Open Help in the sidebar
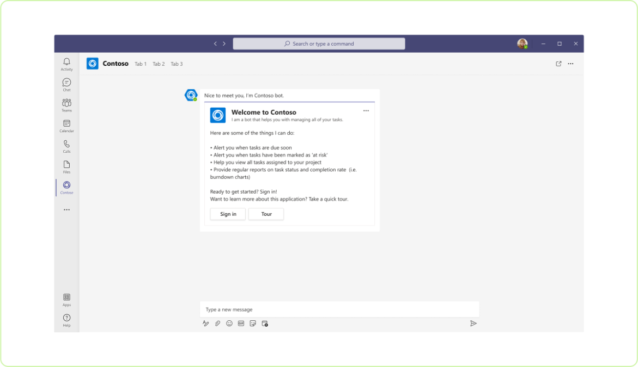The image size is (638, 367). coord(66,320)
